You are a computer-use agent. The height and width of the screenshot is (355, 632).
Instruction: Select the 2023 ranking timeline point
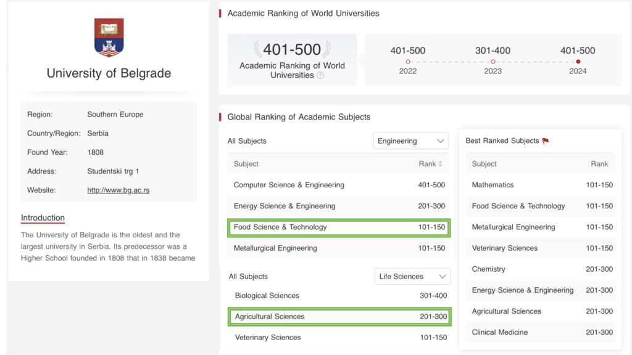pos(493,62)
